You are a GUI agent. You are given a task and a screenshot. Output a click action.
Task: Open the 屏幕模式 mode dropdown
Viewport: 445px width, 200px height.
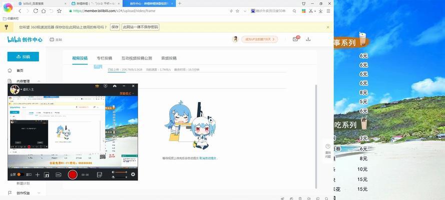coord(127,93)
